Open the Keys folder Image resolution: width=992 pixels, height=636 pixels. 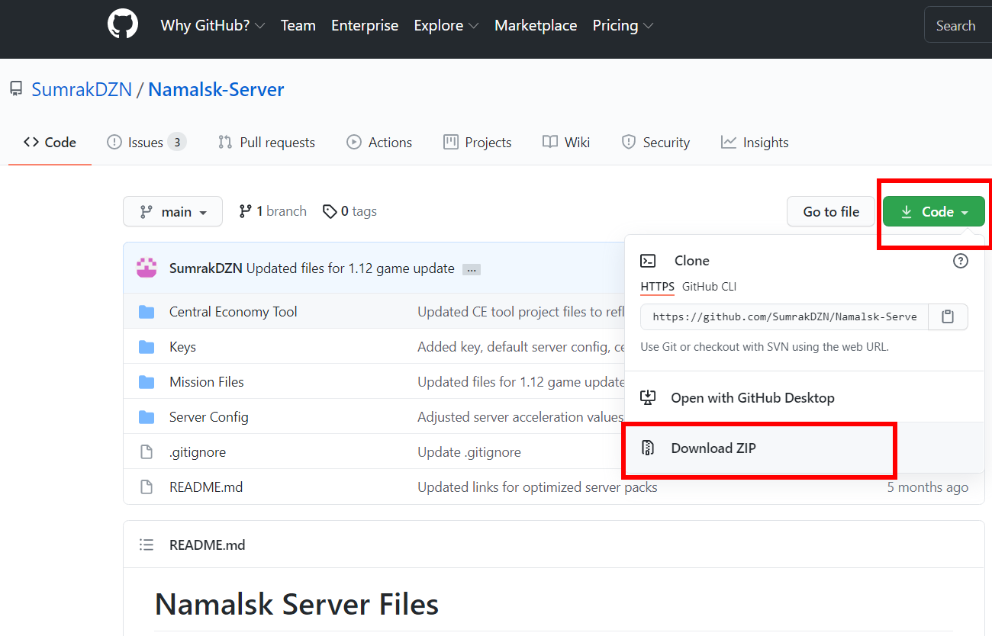click(x=182, y=346)
